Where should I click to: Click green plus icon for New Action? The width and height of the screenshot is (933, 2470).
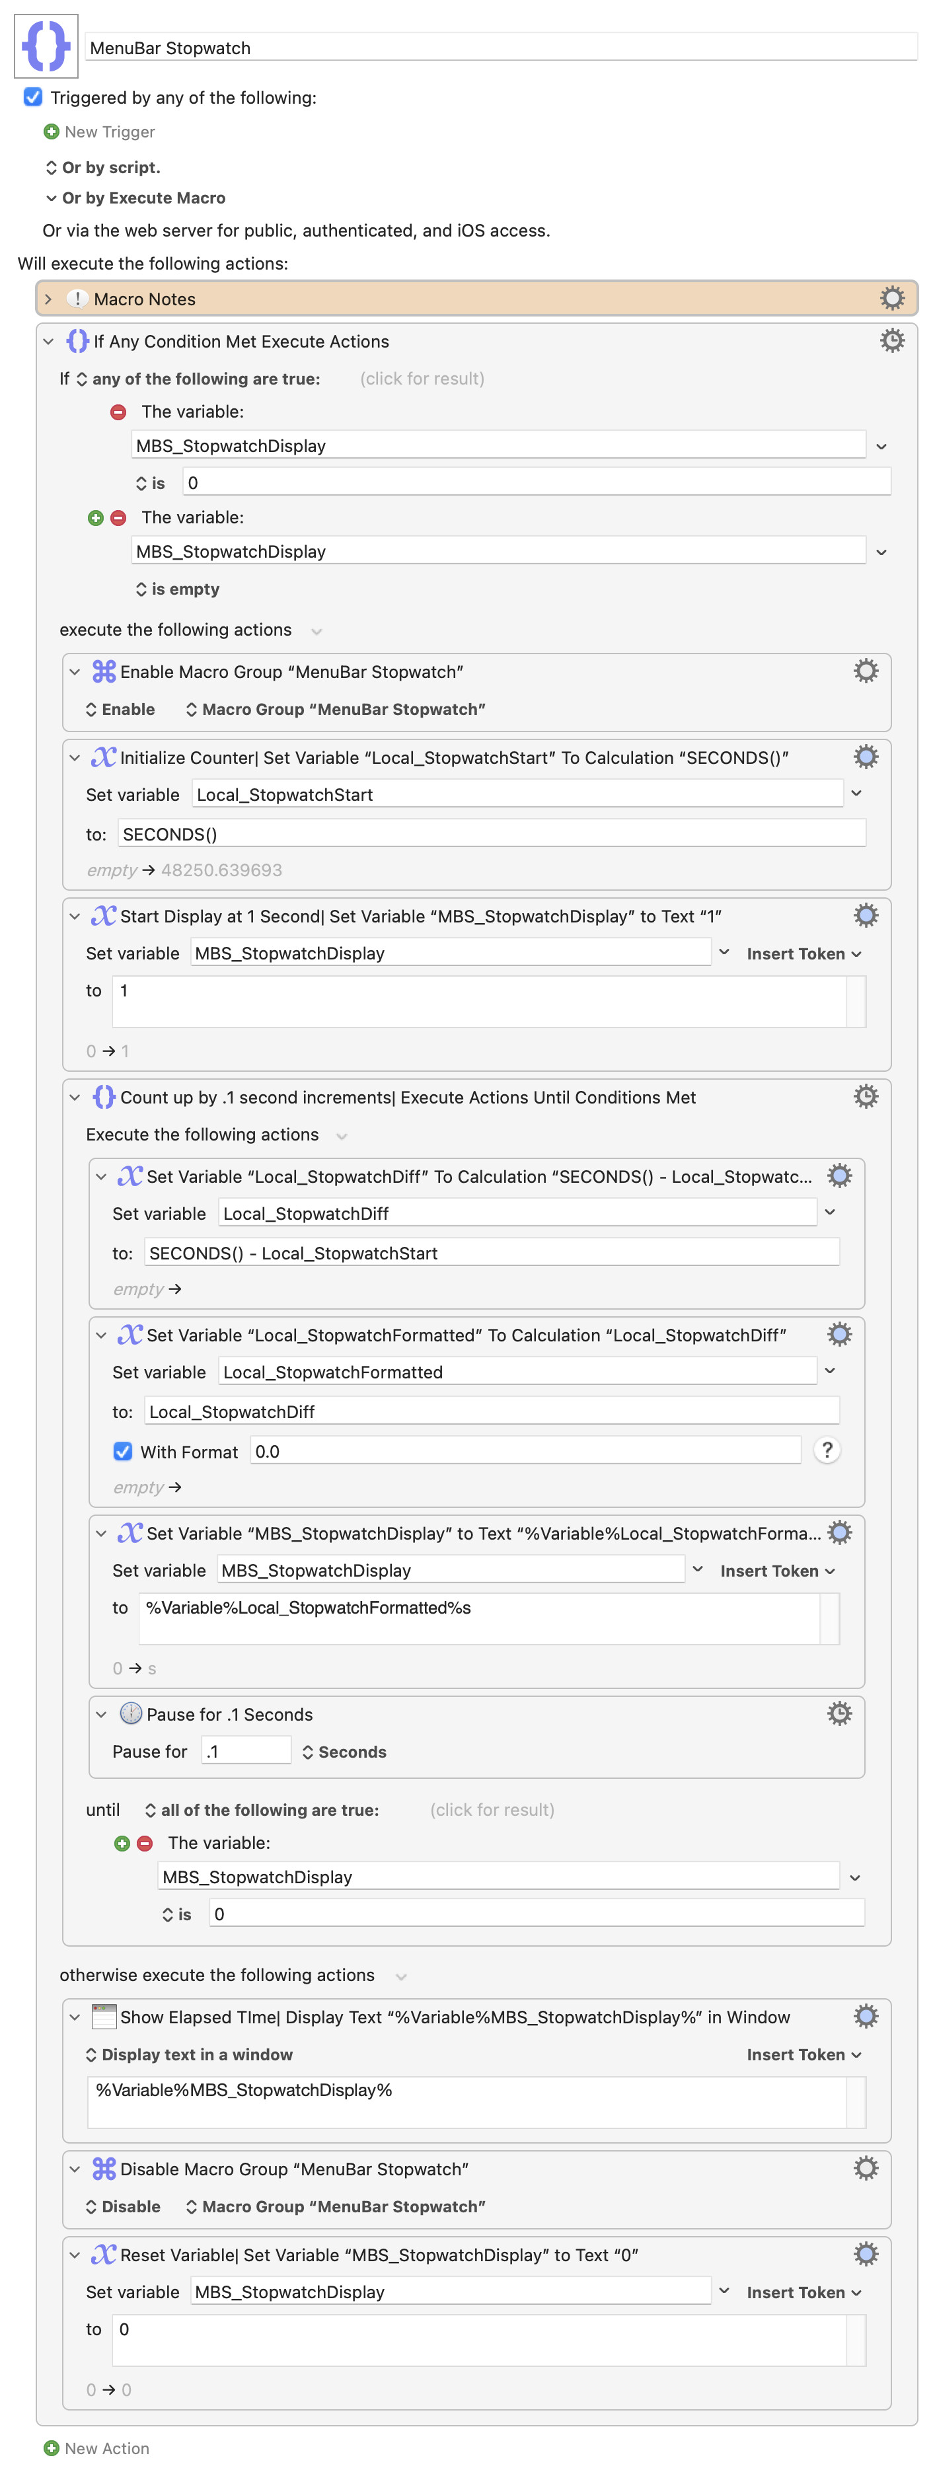click(52, 2448)
